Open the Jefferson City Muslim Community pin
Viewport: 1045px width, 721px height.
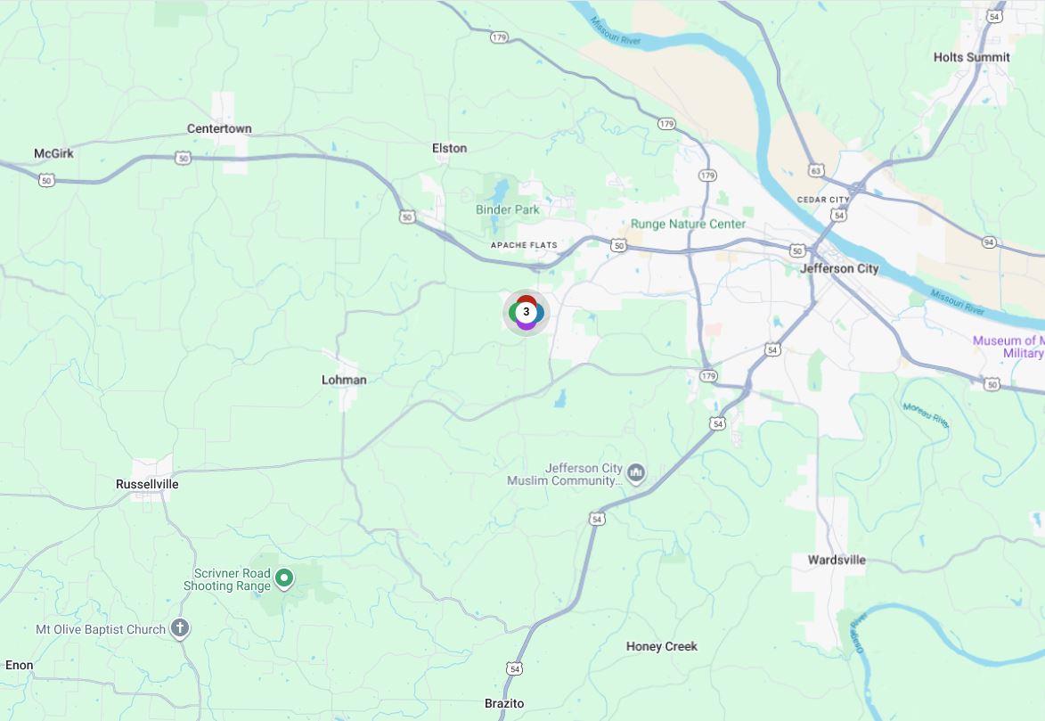(x=636, y=474)
